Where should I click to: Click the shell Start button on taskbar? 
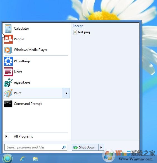[8, 158]
